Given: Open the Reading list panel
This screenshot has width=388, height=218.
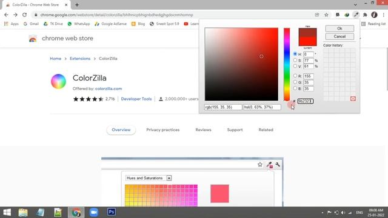Looking at the screenshot, I should 373,24.
